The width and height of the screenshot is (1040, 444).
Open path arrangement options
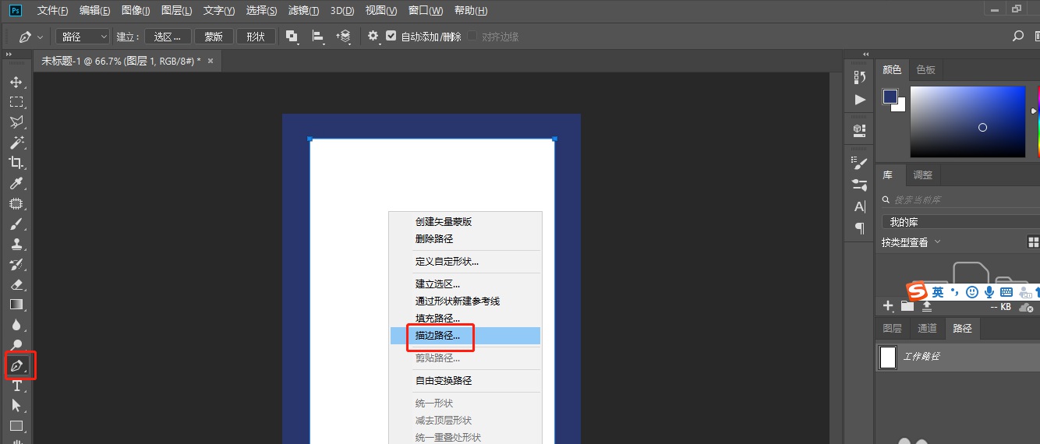344,36
